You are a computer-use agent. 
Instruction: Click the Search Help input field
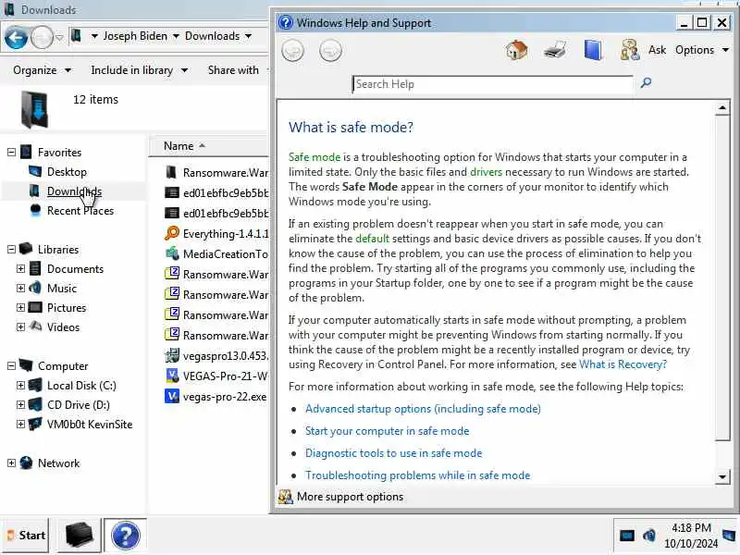(x=493, y=84)
